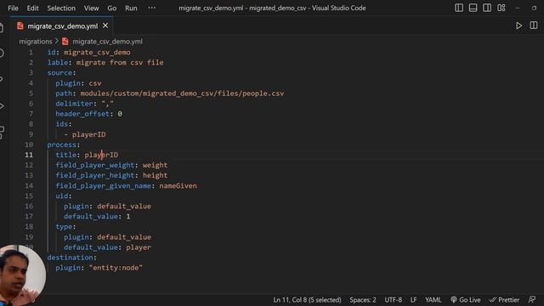Open the Extensions icon in activity bar

pos(2,132)
